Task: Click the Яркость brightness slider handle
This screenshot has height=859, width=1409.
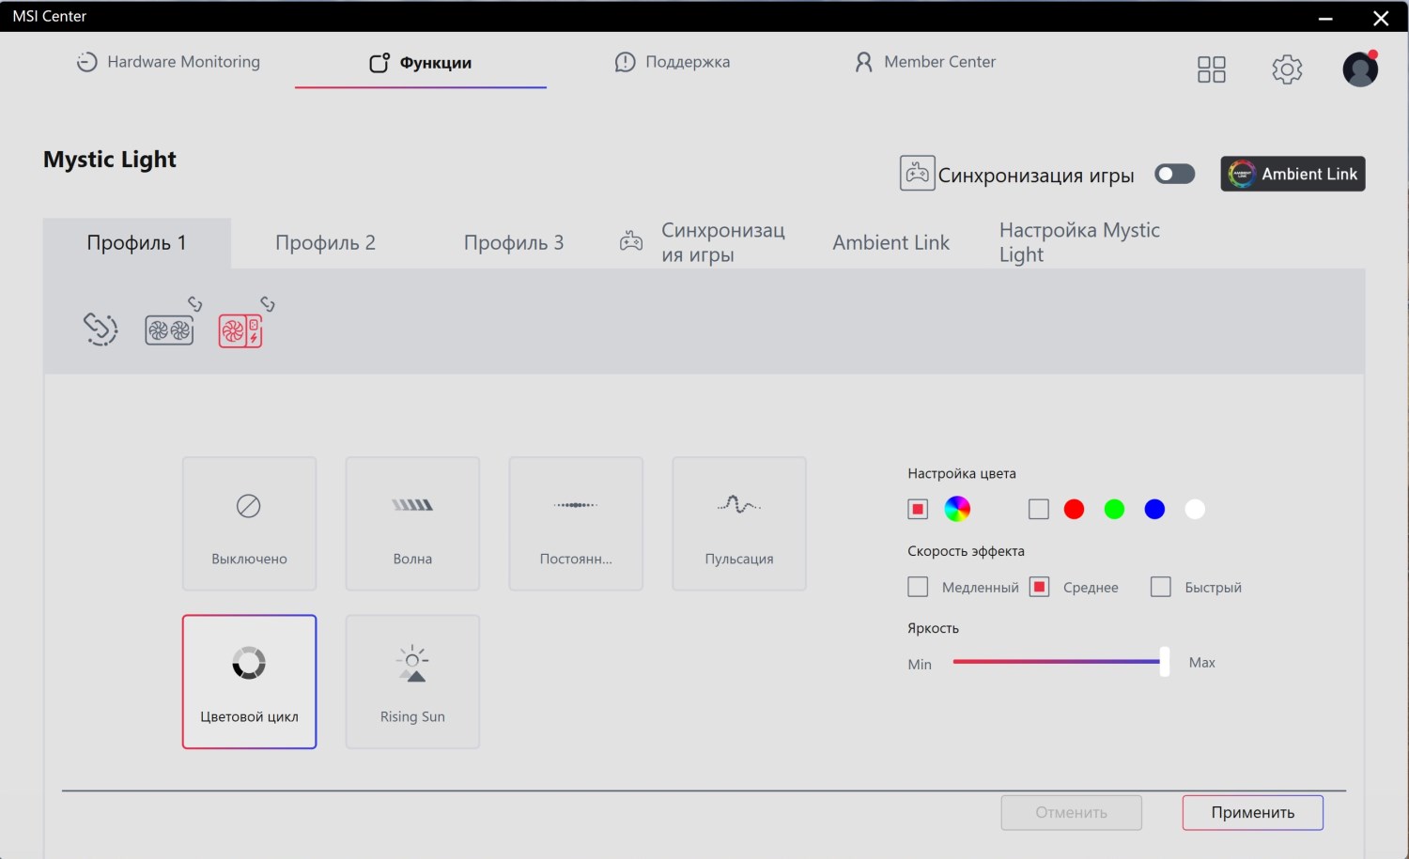Action: (1165, 662)
